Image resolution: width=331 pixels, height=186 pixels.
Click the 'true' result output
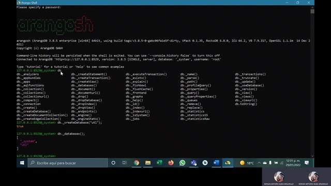[x=20, y=126]
